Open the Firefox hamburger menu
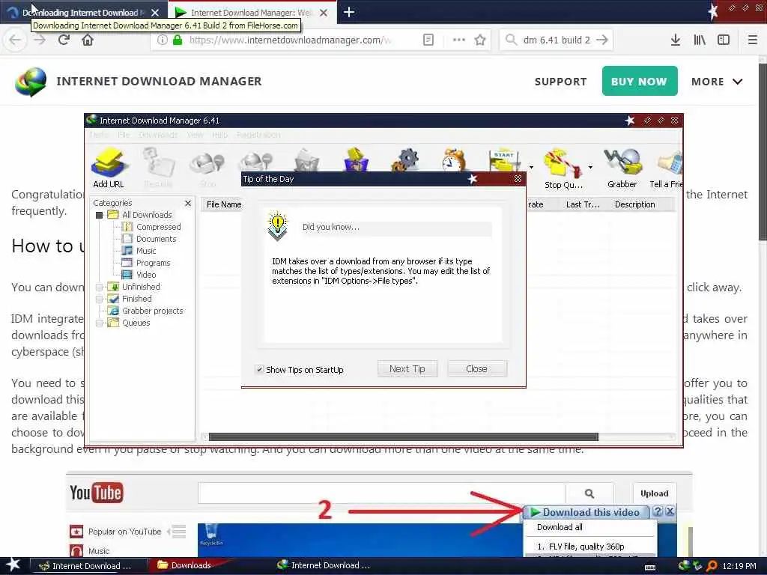 click(753, 40)
